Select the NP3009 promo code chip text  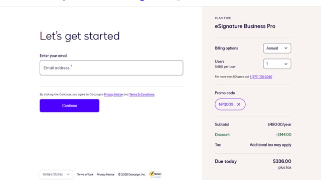[x=226, y=104]
